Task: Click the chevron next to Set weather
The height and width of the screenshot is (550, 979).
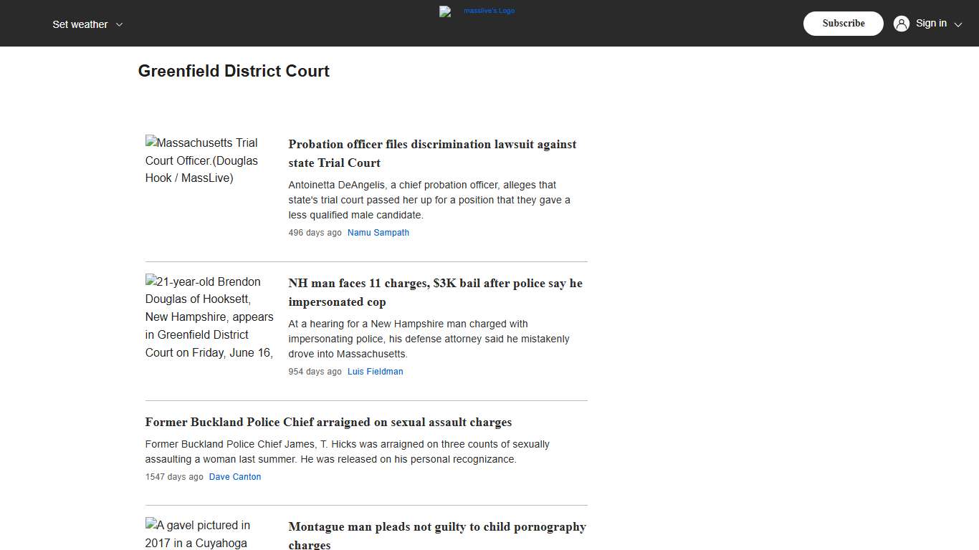Action: pyautogui.click(x=120, y=24)
